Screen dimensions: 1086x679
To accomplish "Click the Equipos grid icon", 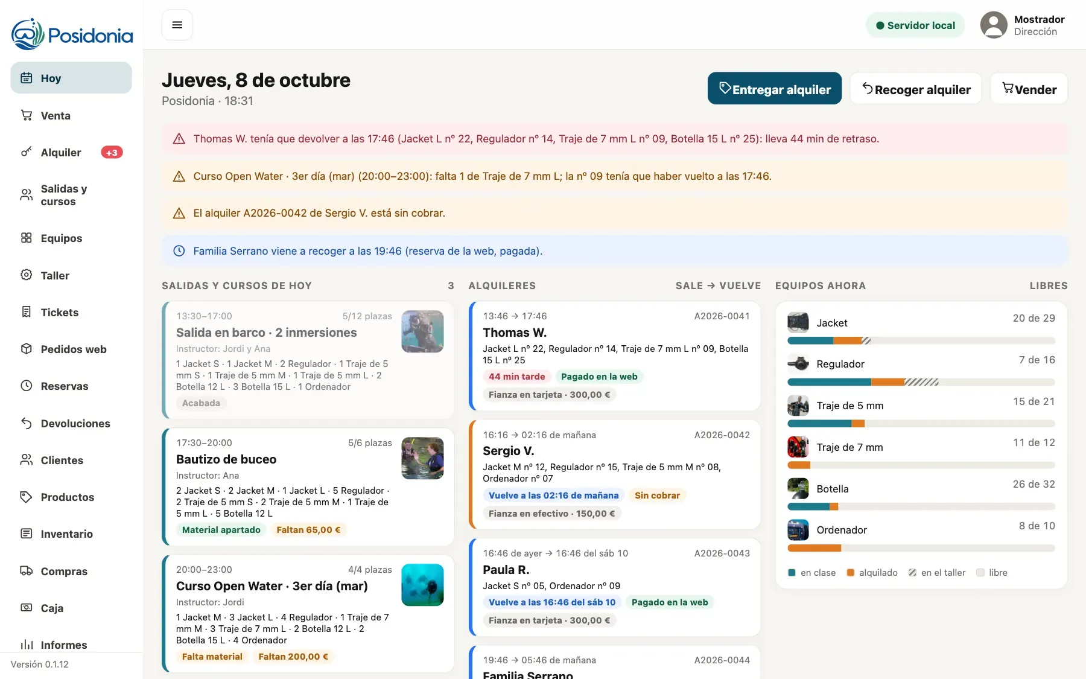I will 27,238.
